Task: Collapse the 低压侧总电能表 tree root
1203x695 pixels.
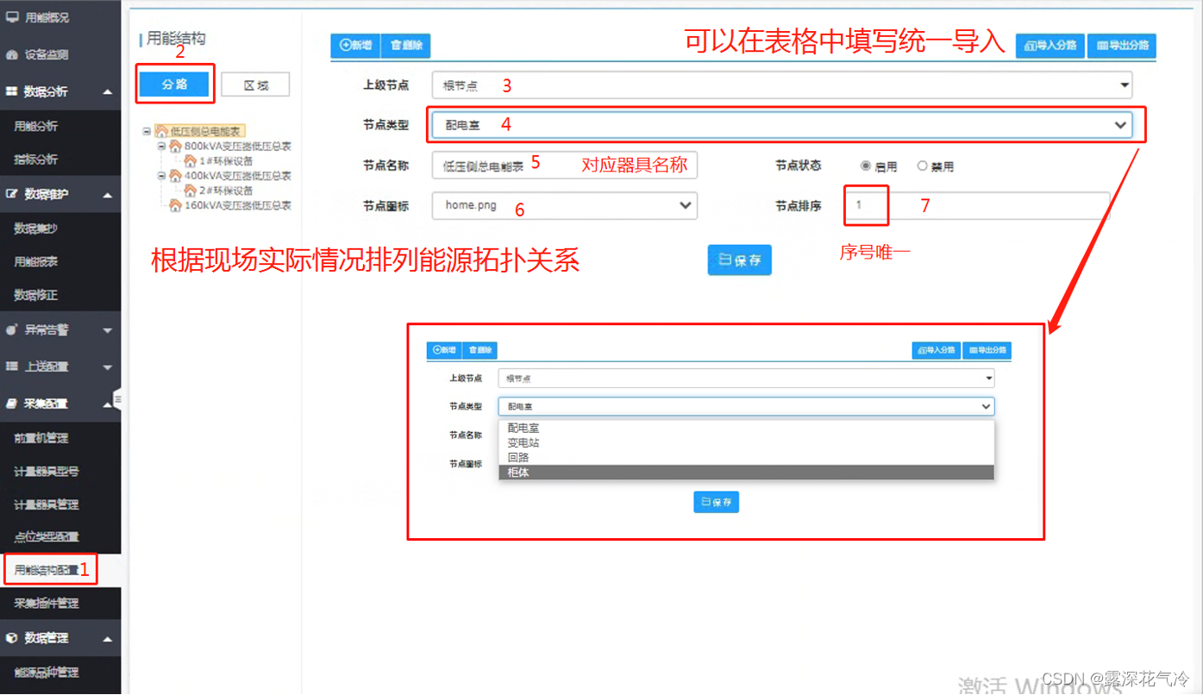Action: [147, 131]
